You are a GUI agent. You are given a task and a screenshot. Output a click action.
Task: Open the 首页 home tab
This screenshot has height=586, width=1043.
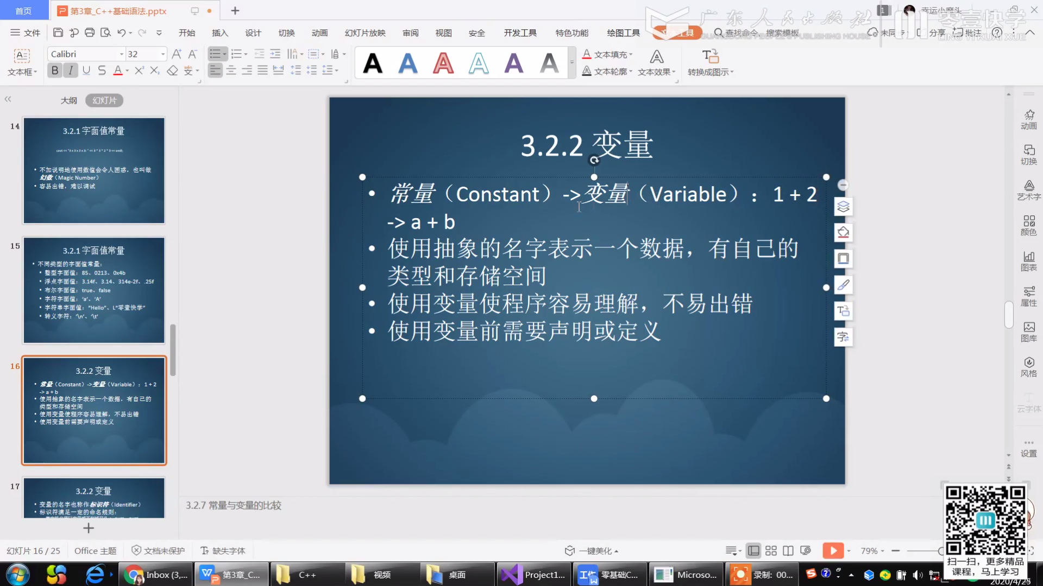pos(23,11)
